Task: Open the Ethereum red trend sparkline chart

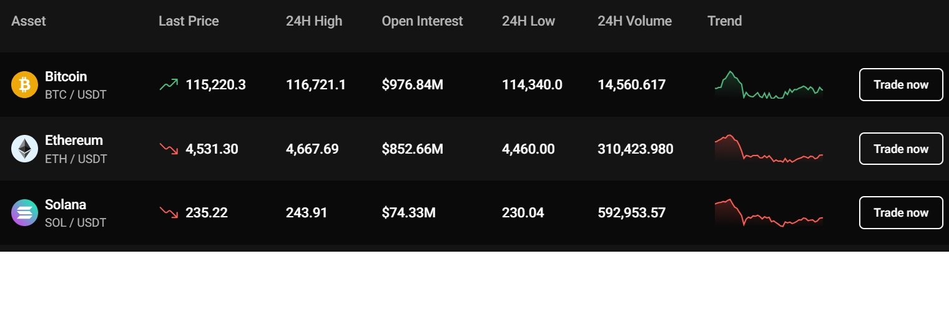Action: (x=769, y=150)
